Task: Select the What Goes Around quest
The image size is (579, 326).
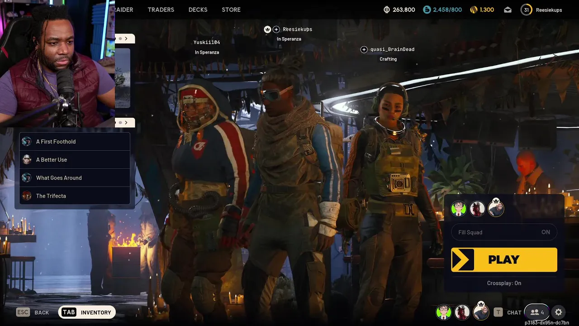Action: click(75, 177)
